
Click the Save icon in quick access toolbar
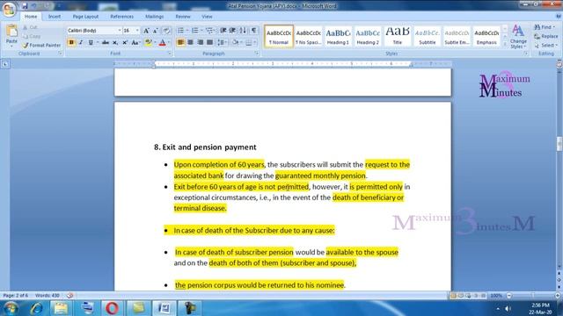tap(25, 6)
